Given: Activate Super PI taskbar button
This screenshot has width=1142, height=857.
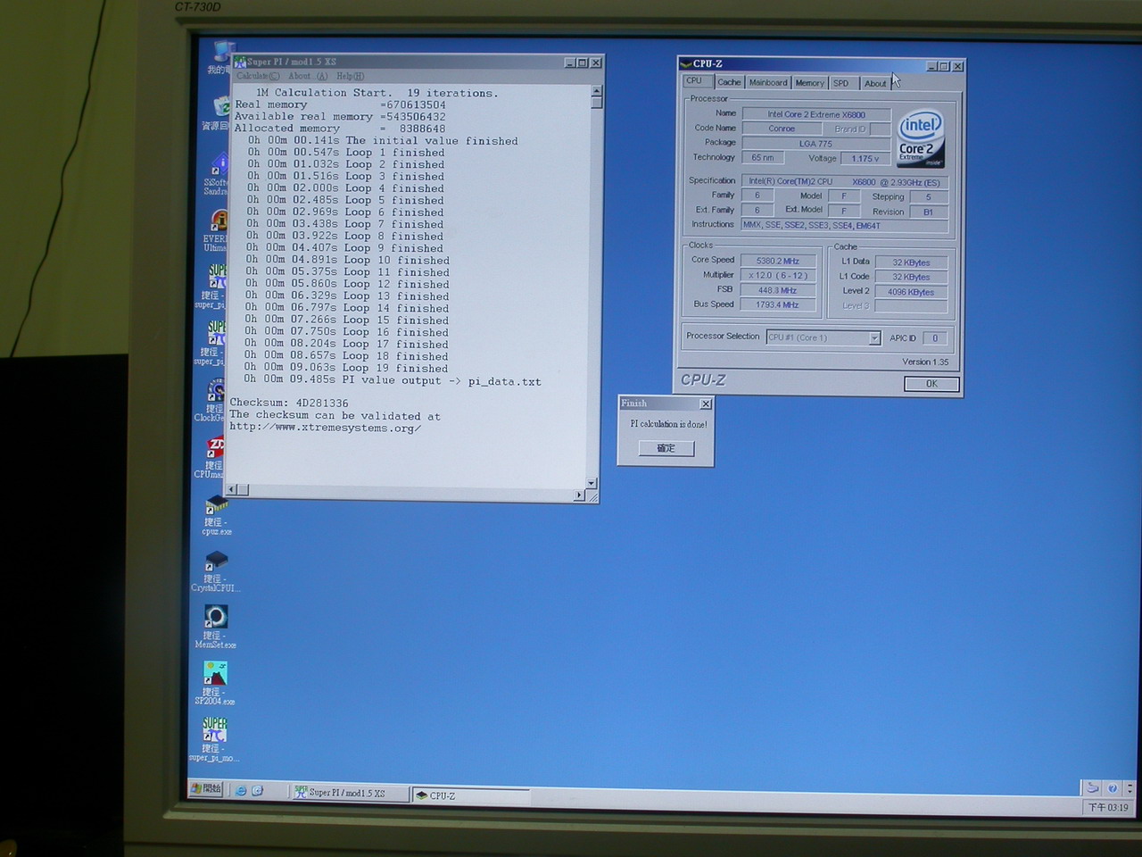Looking at the screenshot, I should [350, 792].
